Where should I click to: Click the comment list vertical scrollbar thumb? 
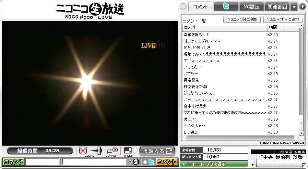point(301,123)
